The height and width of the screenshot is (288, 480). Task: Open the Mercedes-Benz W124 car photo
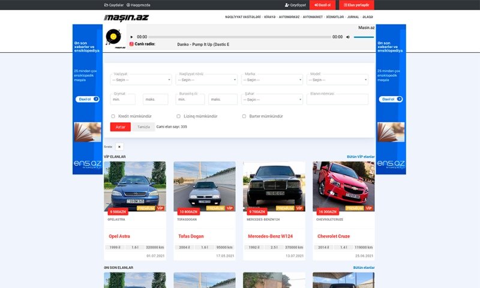click(274, 187)
